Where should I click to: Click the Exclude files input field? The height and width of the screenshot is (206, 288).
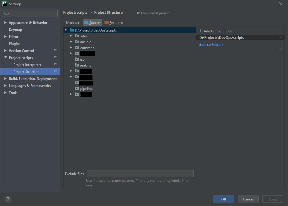click(x=140, y=174)
